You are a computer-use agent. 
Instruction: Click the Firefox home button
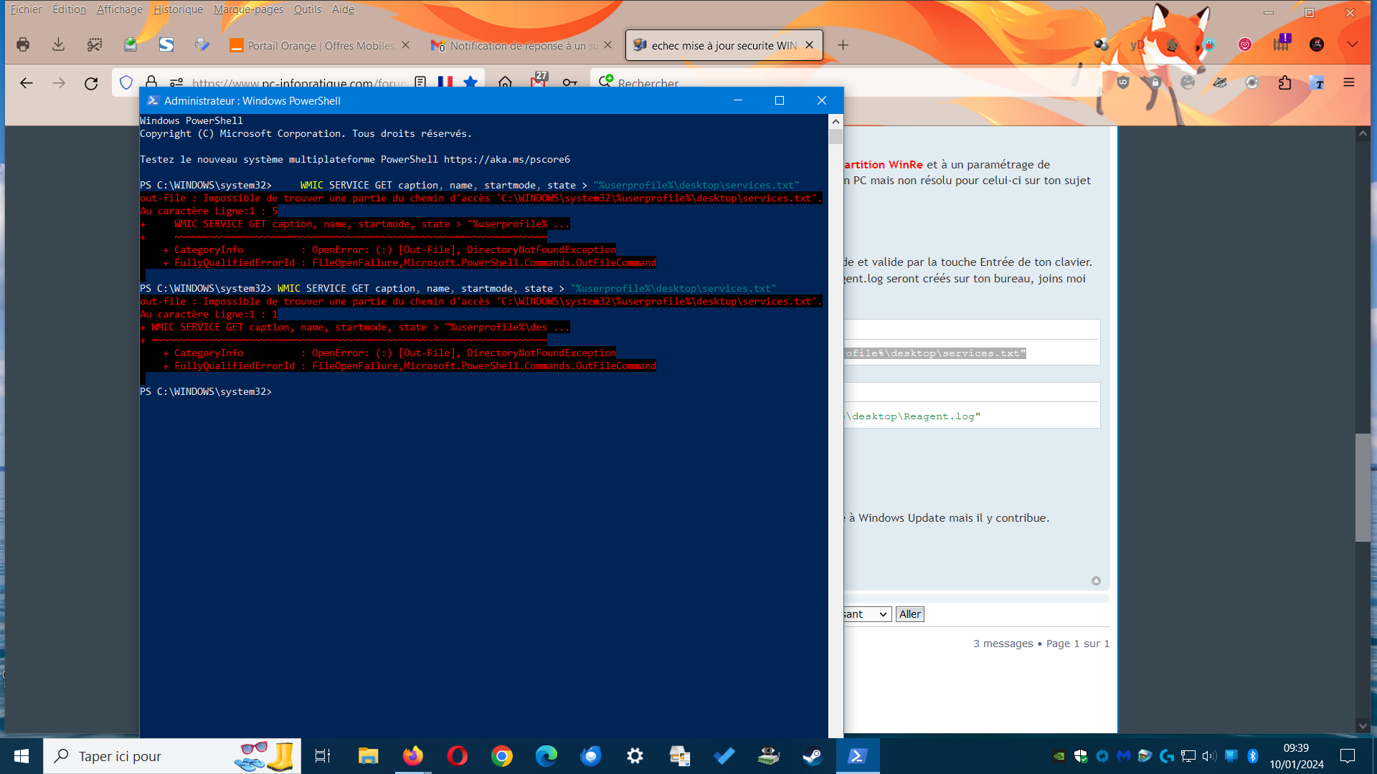(505, 82)
